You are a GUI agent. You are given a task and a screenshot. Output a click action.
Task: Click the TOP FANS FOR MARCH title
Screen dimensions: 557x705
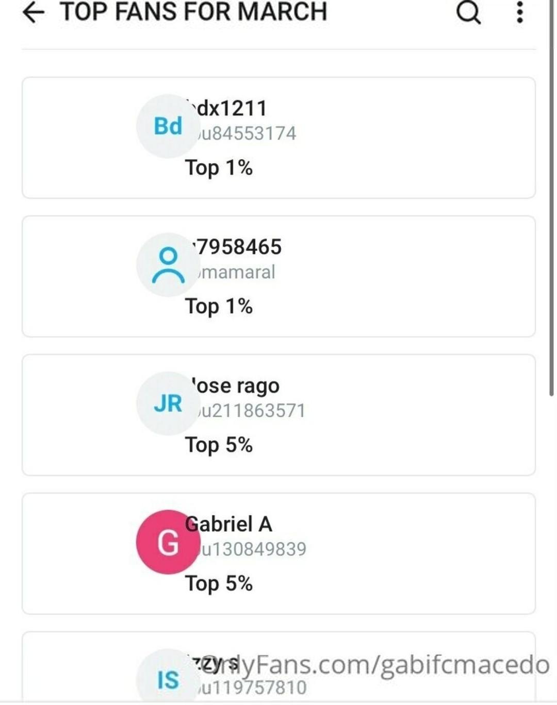193,12
